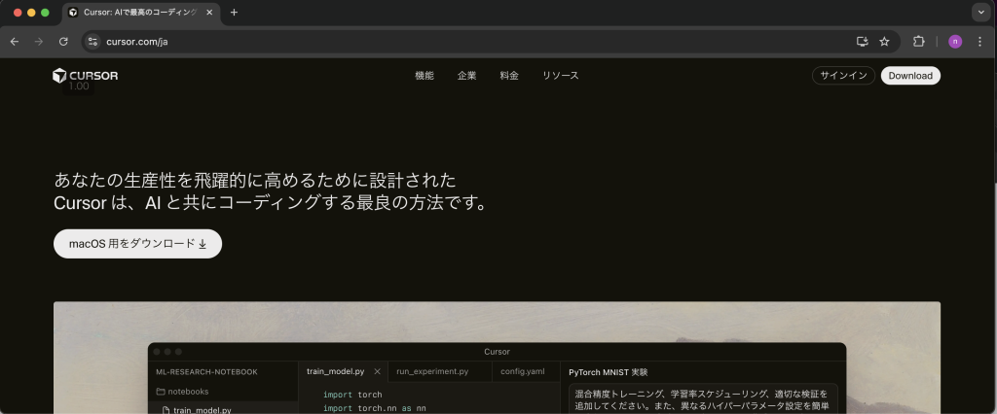
Task: Expand the tab search dropdown arrow
Action: pyautogui.click(x=980, y=12)
